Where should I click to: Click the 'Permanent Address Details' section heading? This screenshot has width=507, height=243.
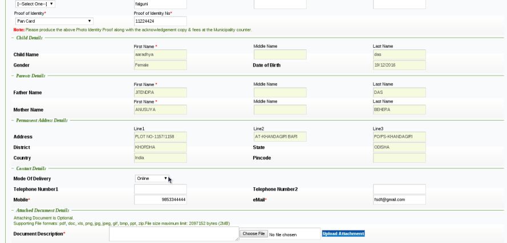click(42, 121)
